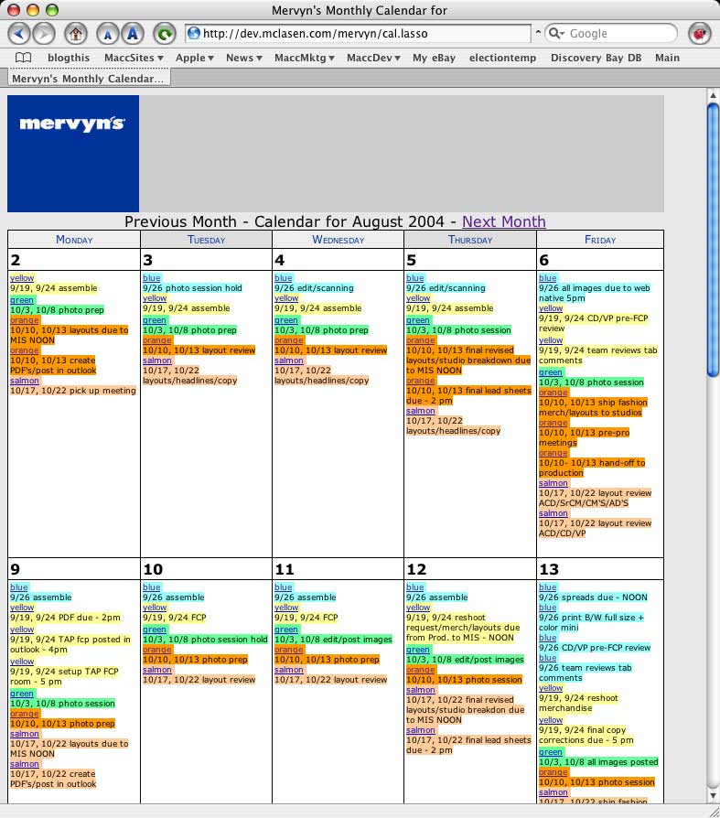Expand the Apple bookmarks menu

coord(195,58)
